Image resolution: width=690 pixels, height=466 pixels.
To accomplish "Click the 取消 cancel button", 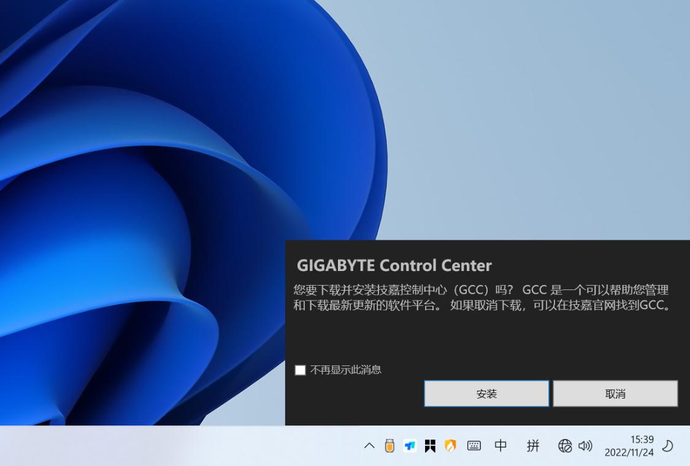I will pos(615,394).
